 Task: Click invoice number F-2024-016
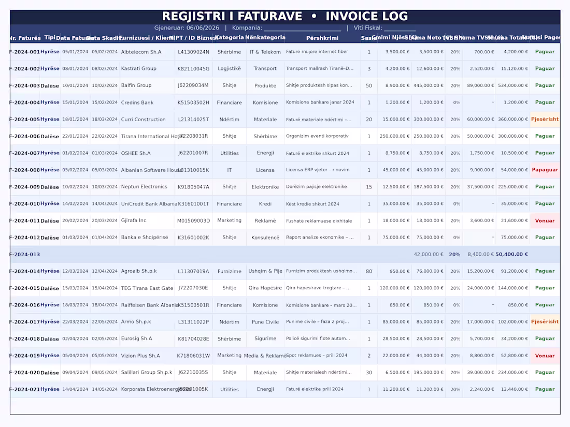25,305
